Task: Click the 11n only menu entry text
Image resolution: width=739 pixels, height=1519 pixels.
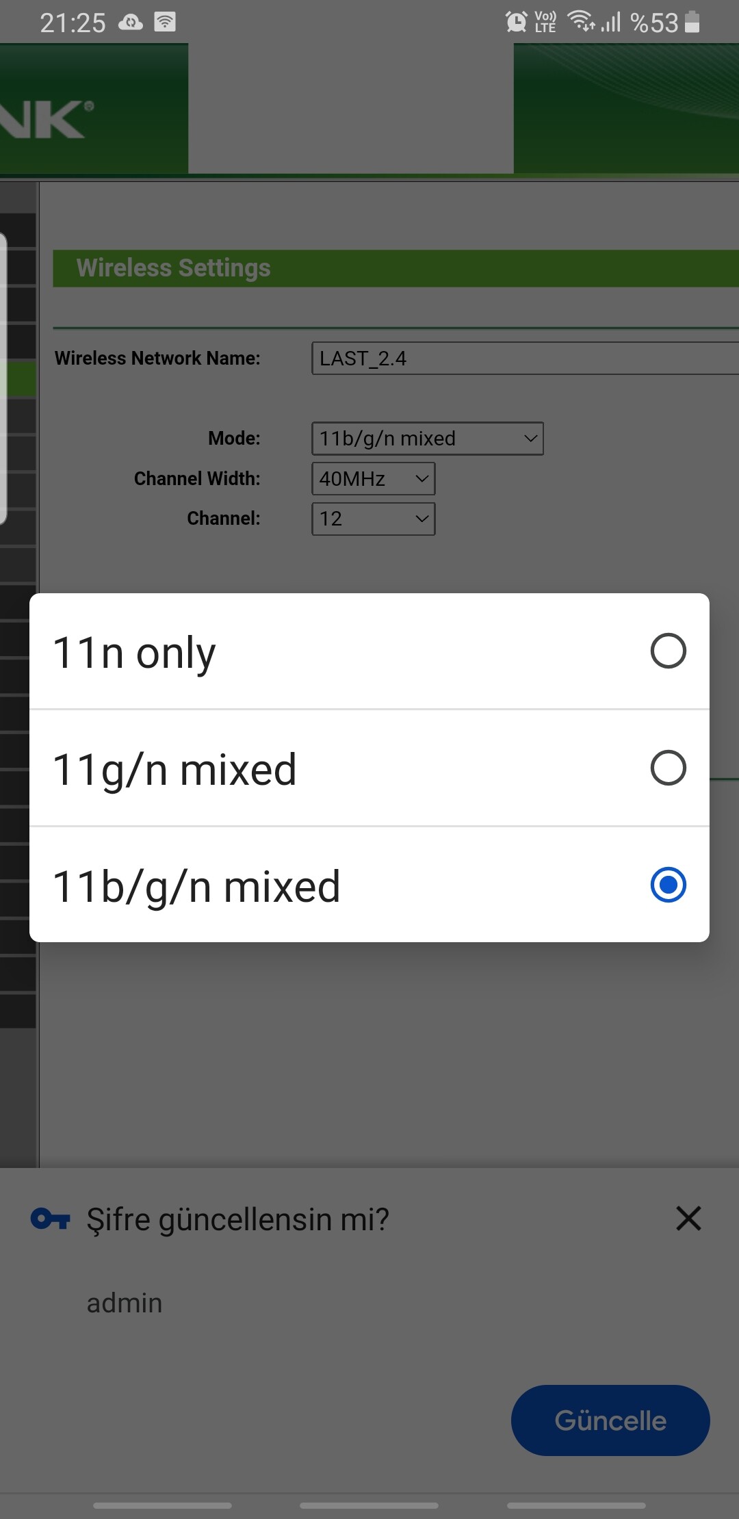Action: 135,652
